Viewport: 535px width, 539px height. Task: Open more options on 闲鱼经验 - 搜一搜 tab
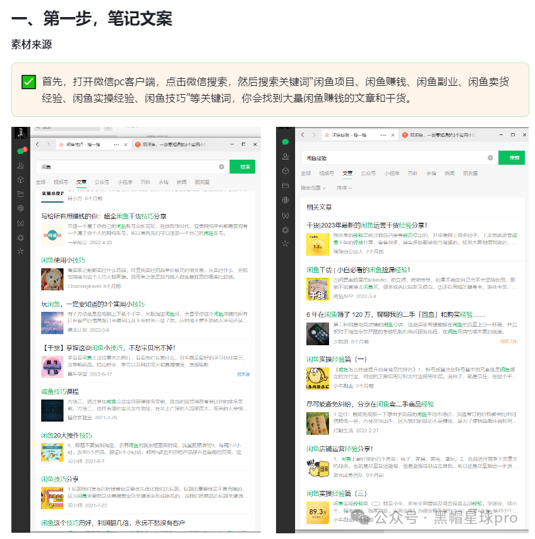coord(383,136)
